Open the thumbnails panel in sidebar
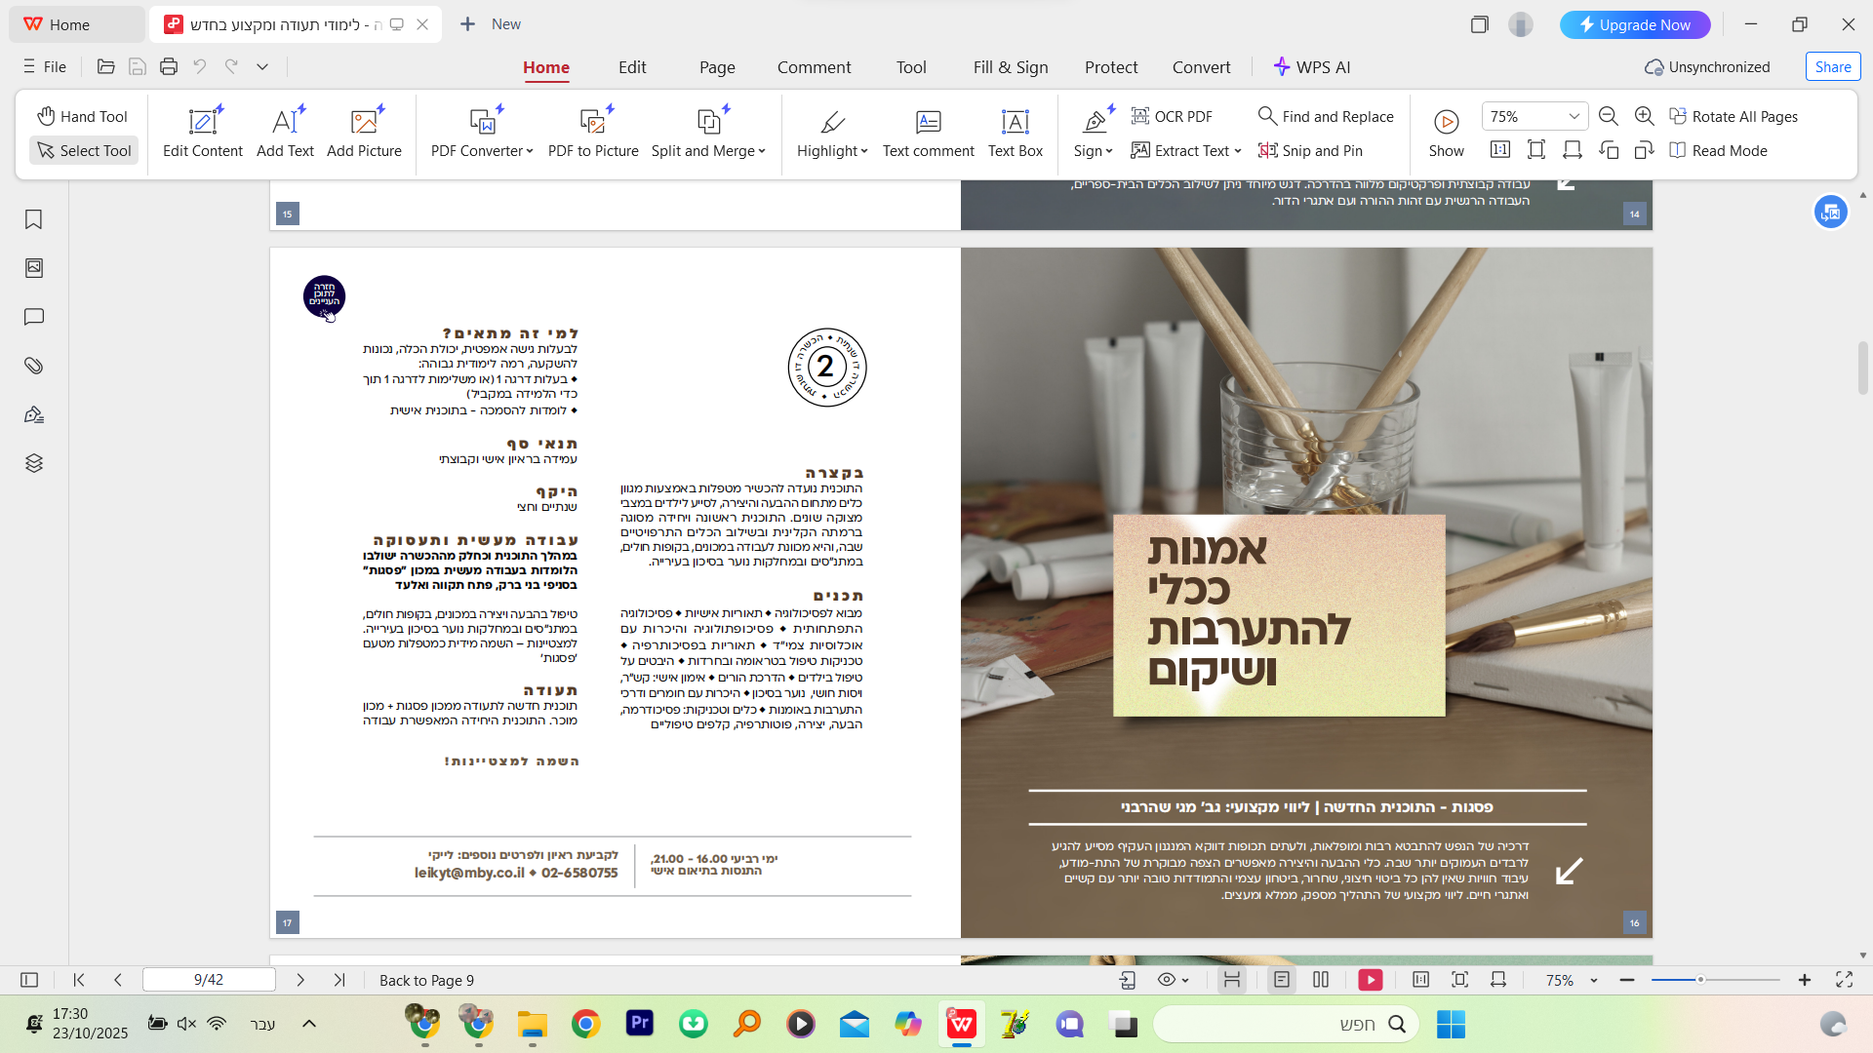The image size is (1873, 1053). 33,268
